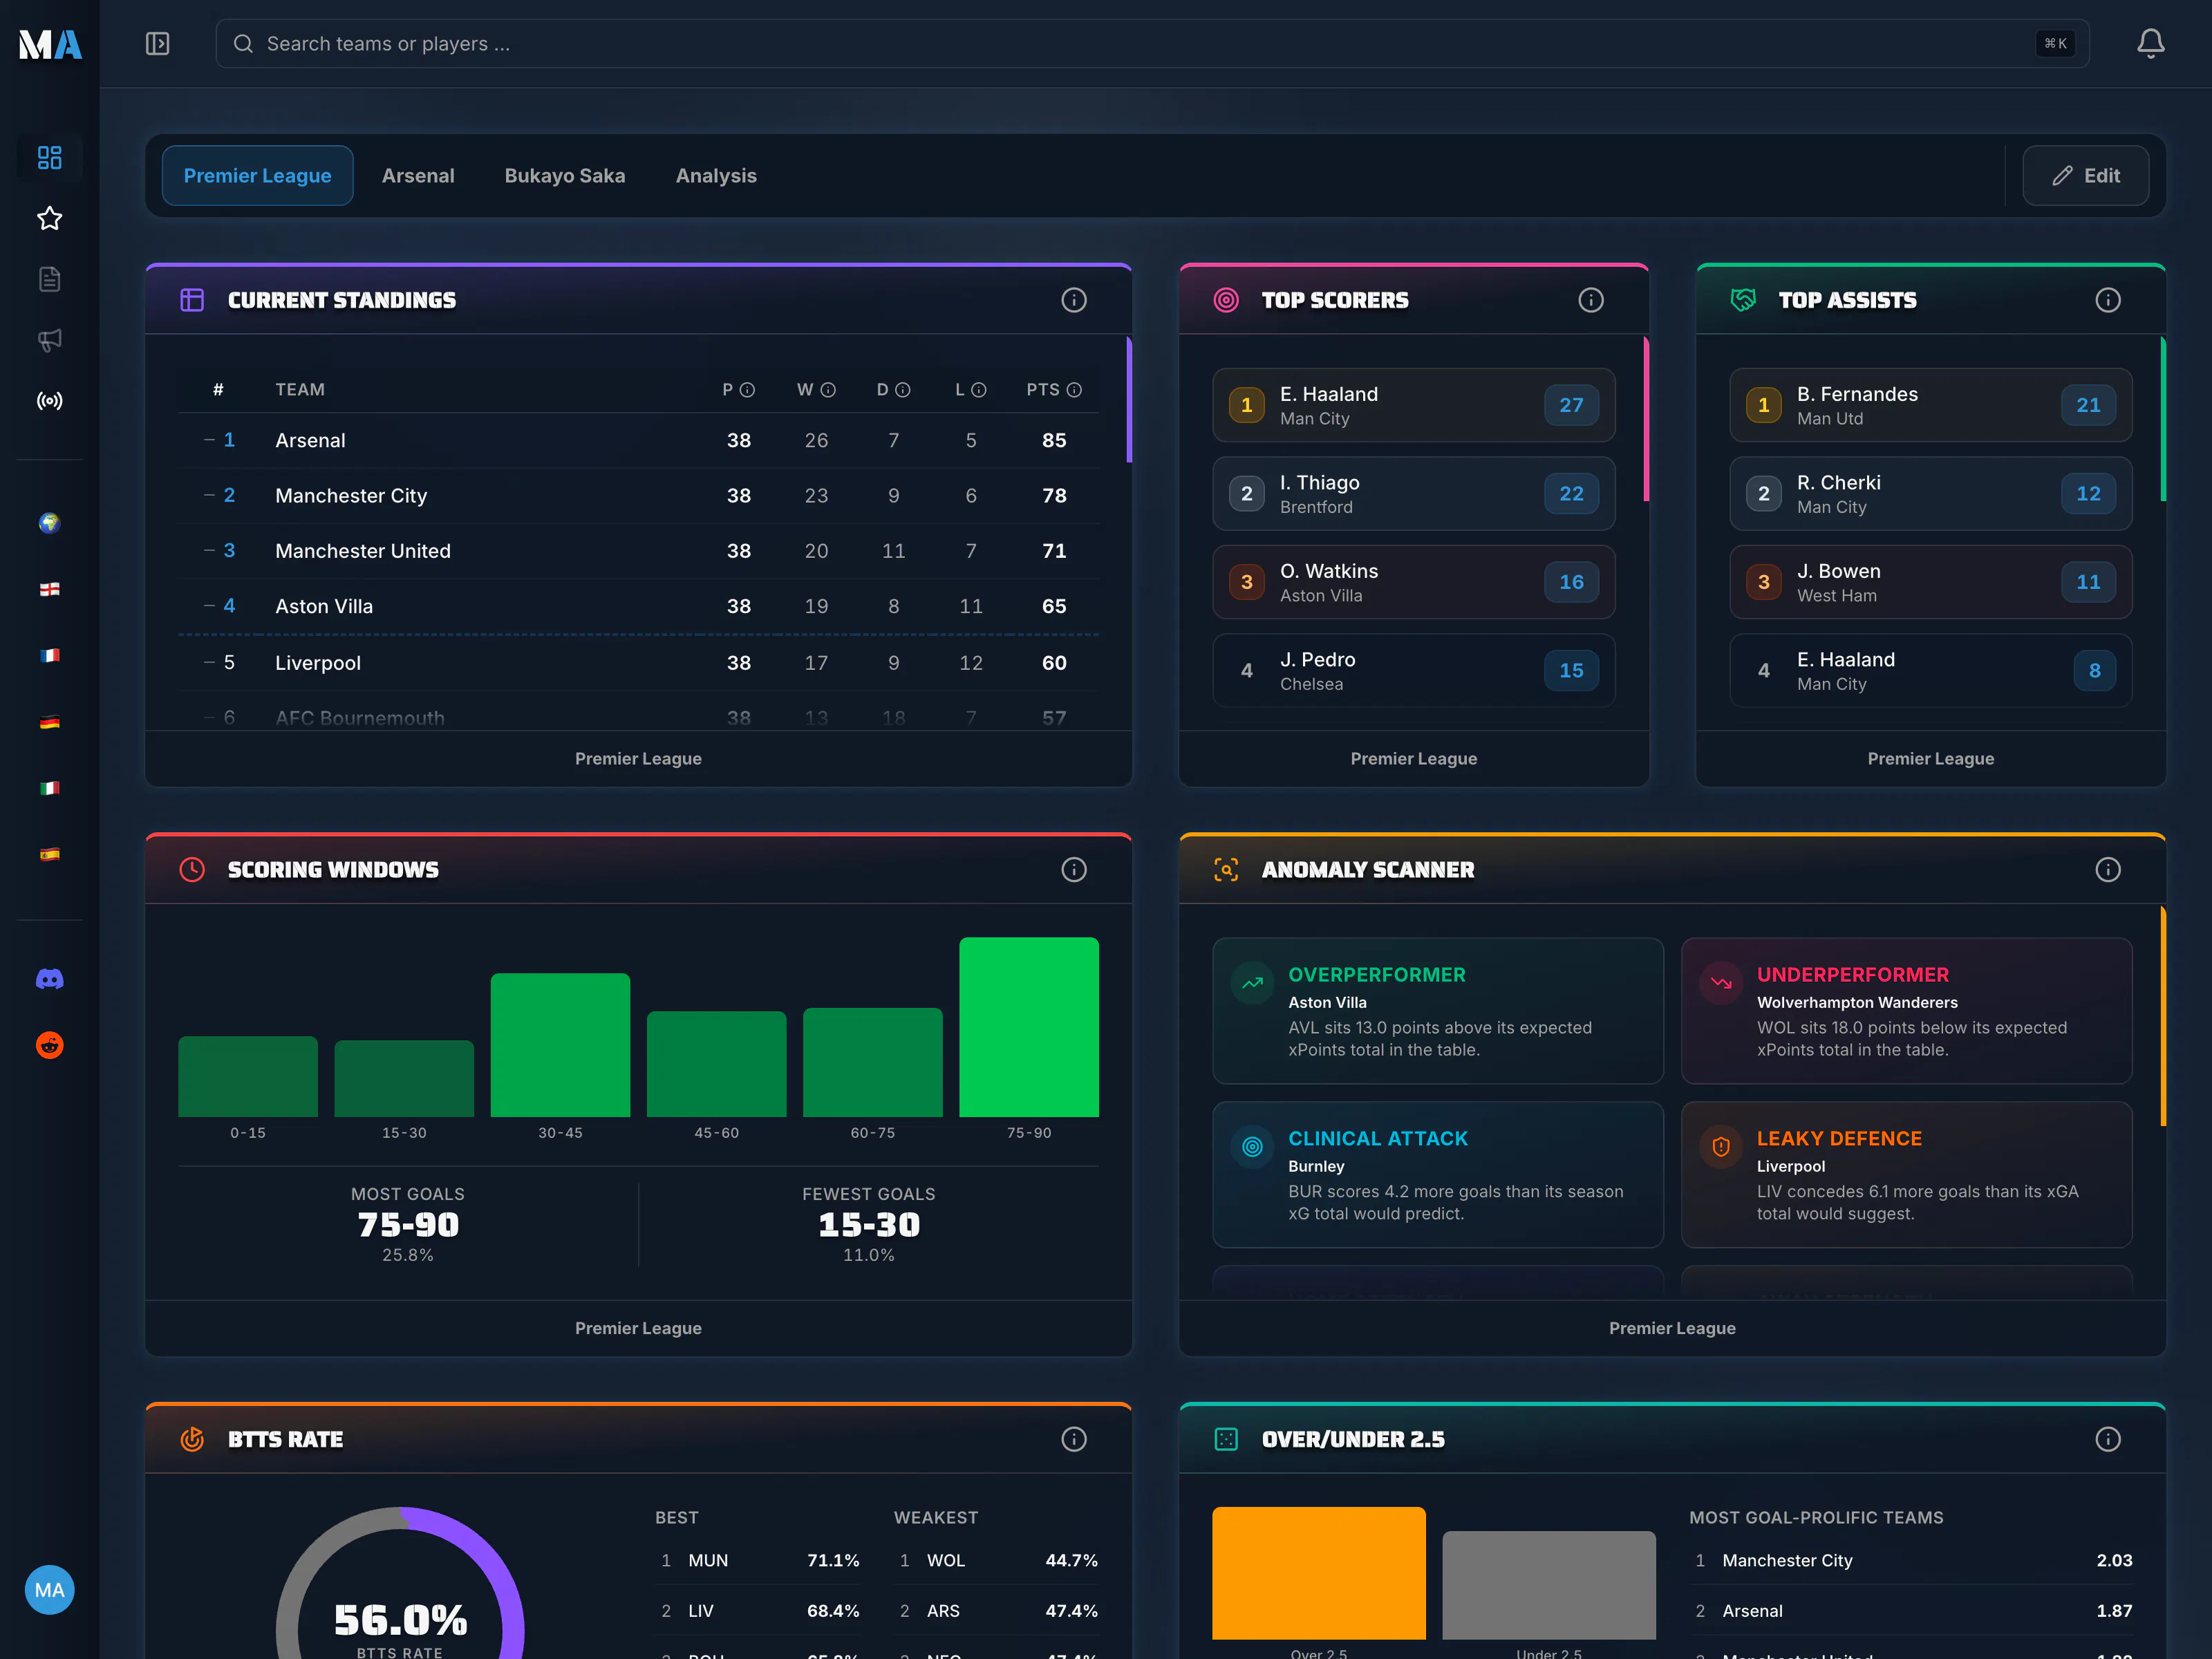Click the Edit button
The image size is (2212, 1659).
point(2085,176)
